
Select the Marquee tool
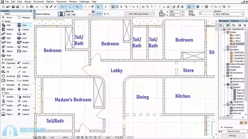point(24,17)
